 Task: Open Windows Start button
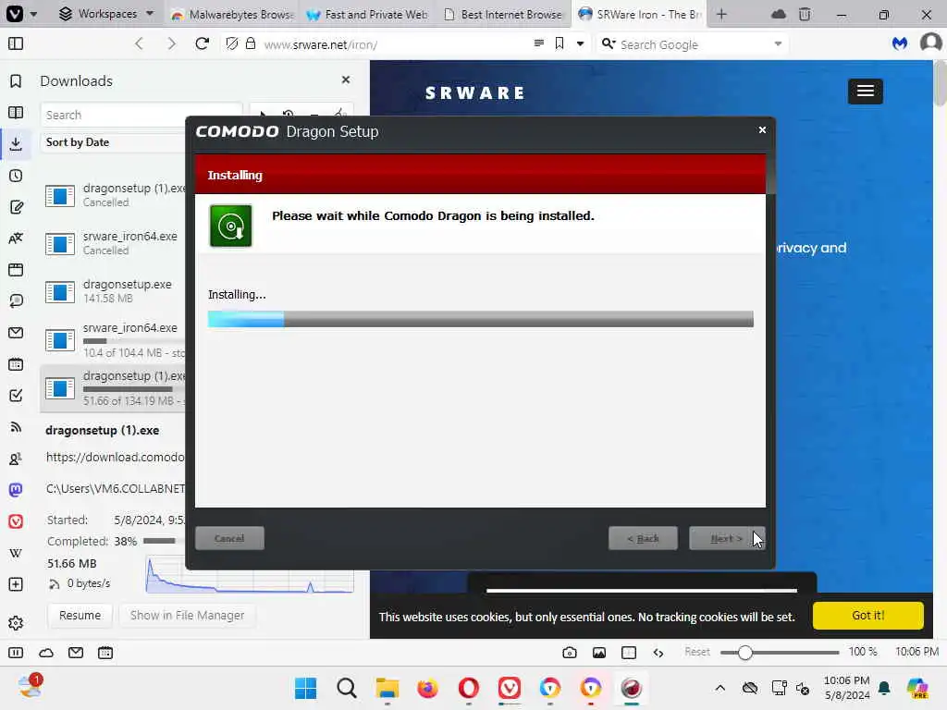click(x=305, y=688)
